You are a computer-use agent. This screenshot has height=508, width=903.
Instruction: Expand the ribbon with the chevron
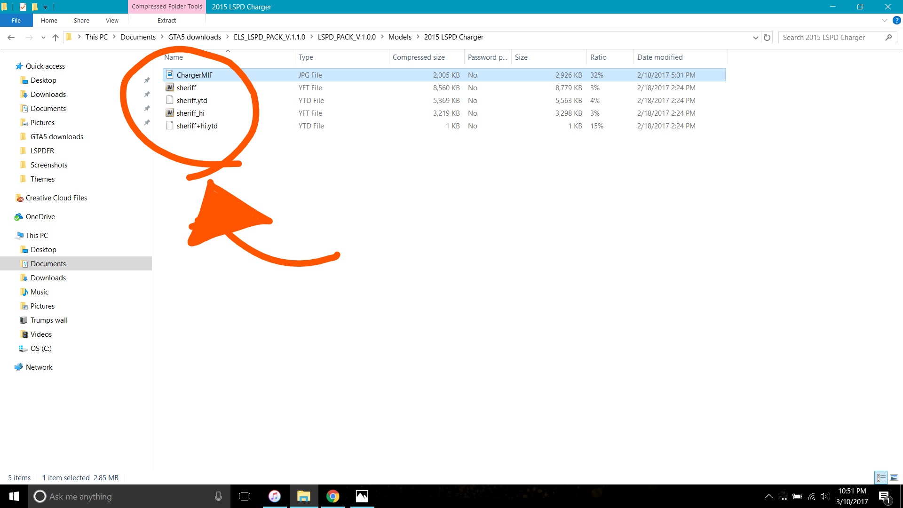[x=884, y=20]
